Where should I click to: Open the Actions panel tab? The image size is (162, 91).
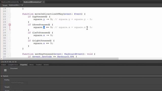coord(46,65)
